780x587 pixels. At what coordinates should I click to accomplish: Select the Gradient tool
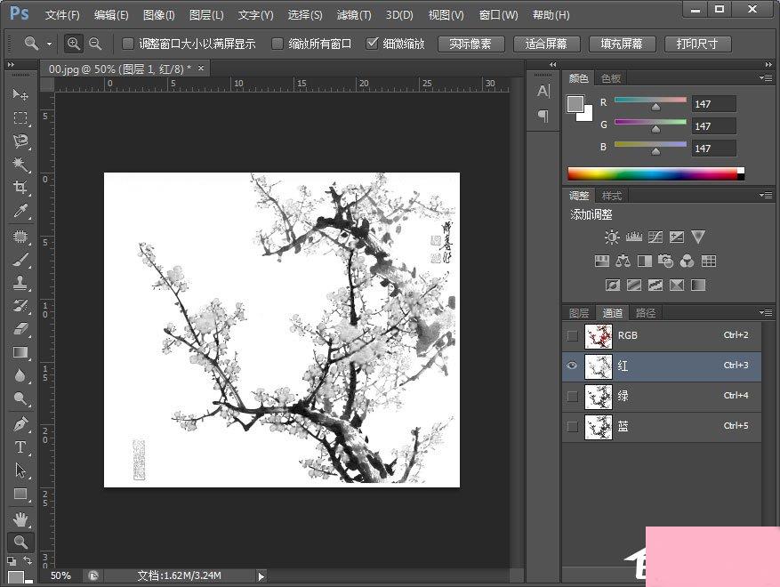tap(20, 352)
